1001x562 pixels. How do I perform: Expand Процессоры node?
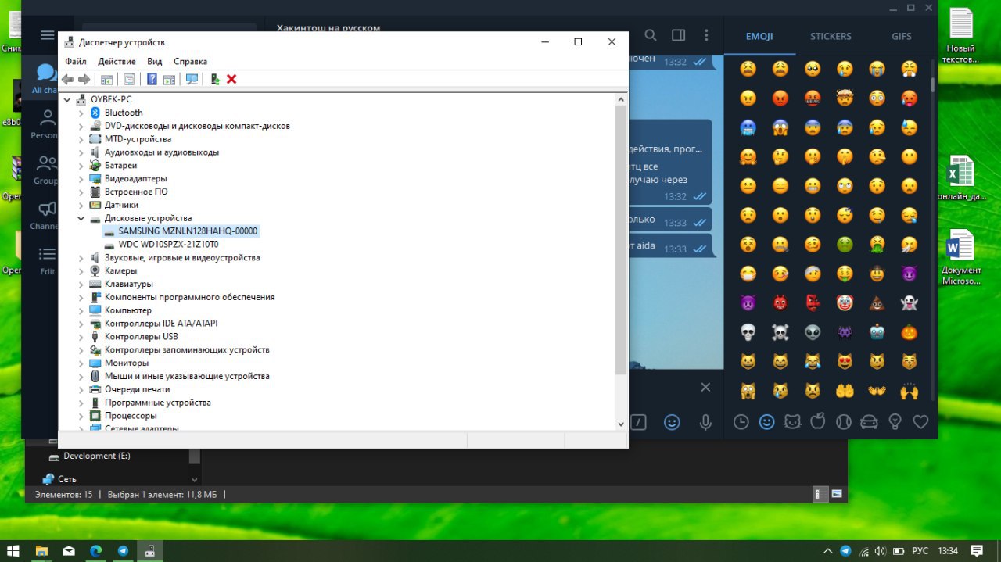(81, 416)
